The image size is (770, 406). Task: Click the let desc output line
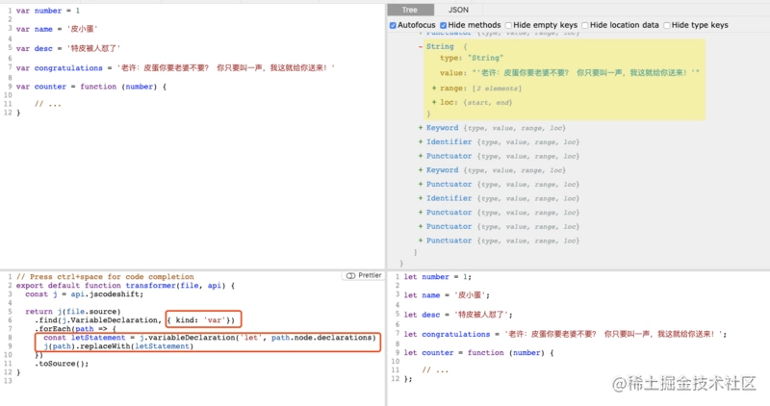458,315
